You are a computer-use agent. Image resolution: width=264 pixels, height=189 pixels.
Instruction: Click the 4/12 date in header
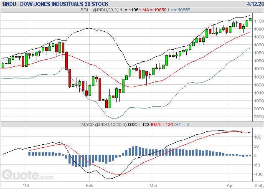pos(255,4)
